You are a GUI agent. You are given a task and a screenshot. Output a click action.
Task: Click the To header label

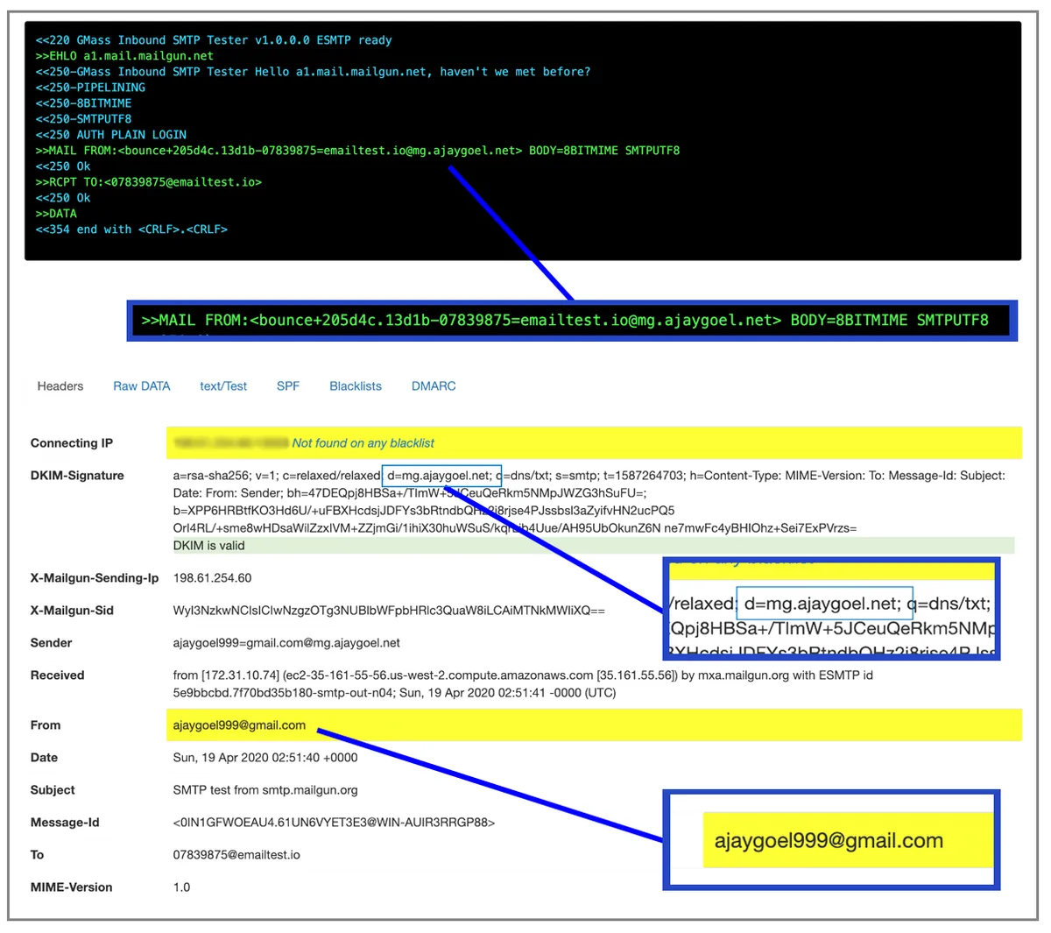[x=37, y=855]
